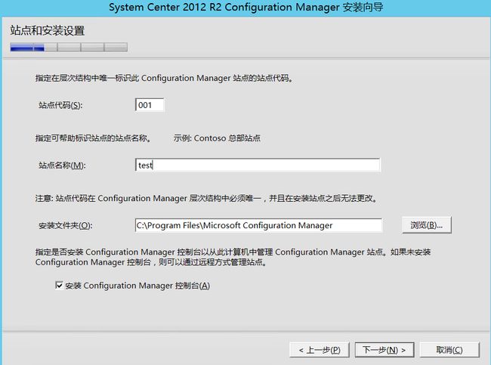Click the site code description sentence at the top
This screenshot has width=491, height=365.
coord(165,78)
